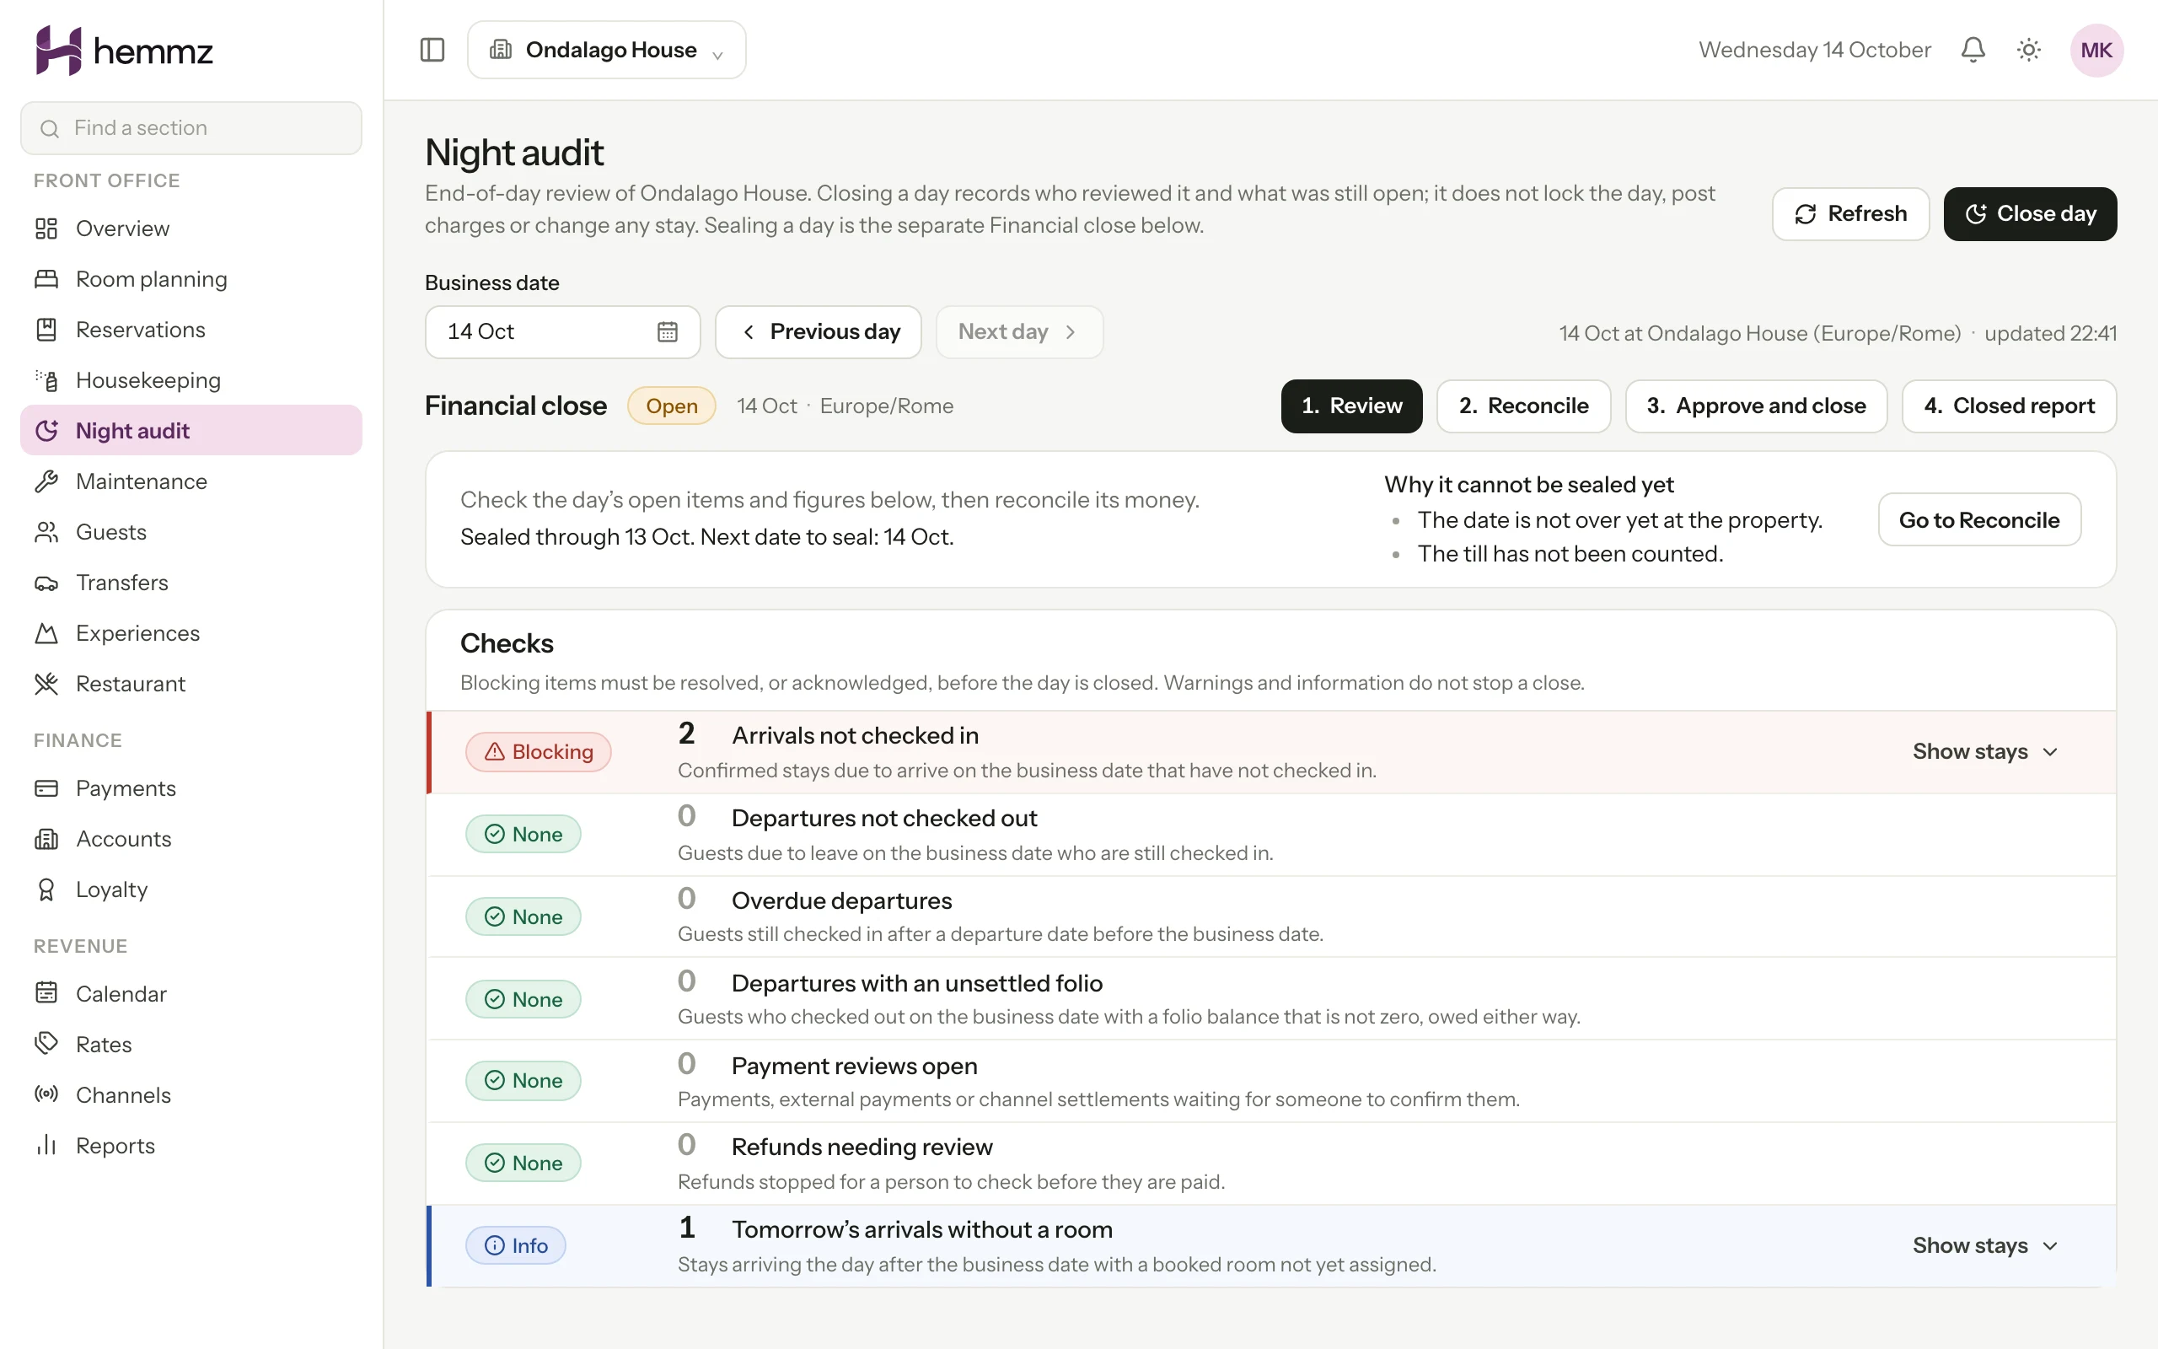2158x1349 pixels.
Task: Go to the Previous day
Action: coord(819,332)
